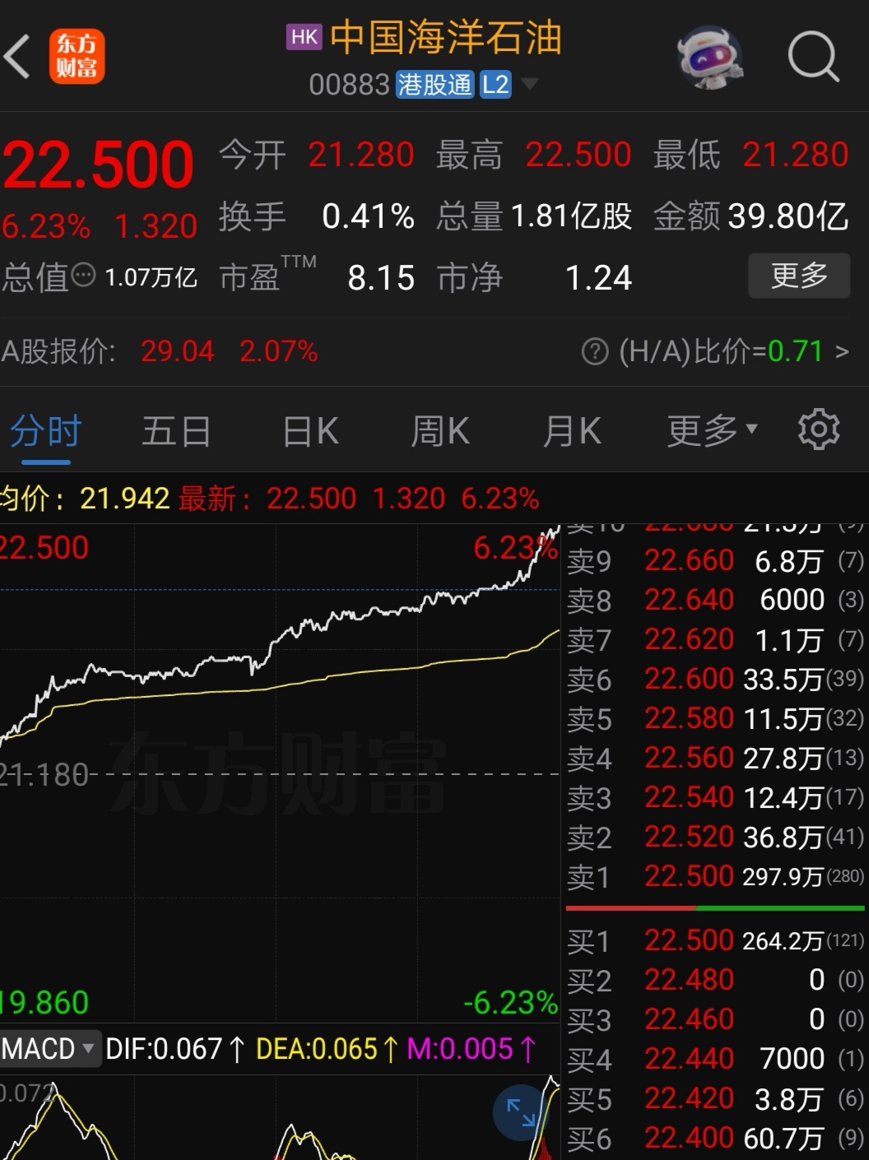Screen dimensions: 869x1160
Task: Select the 卖8 22.640 order row
Action: point(715,601)
